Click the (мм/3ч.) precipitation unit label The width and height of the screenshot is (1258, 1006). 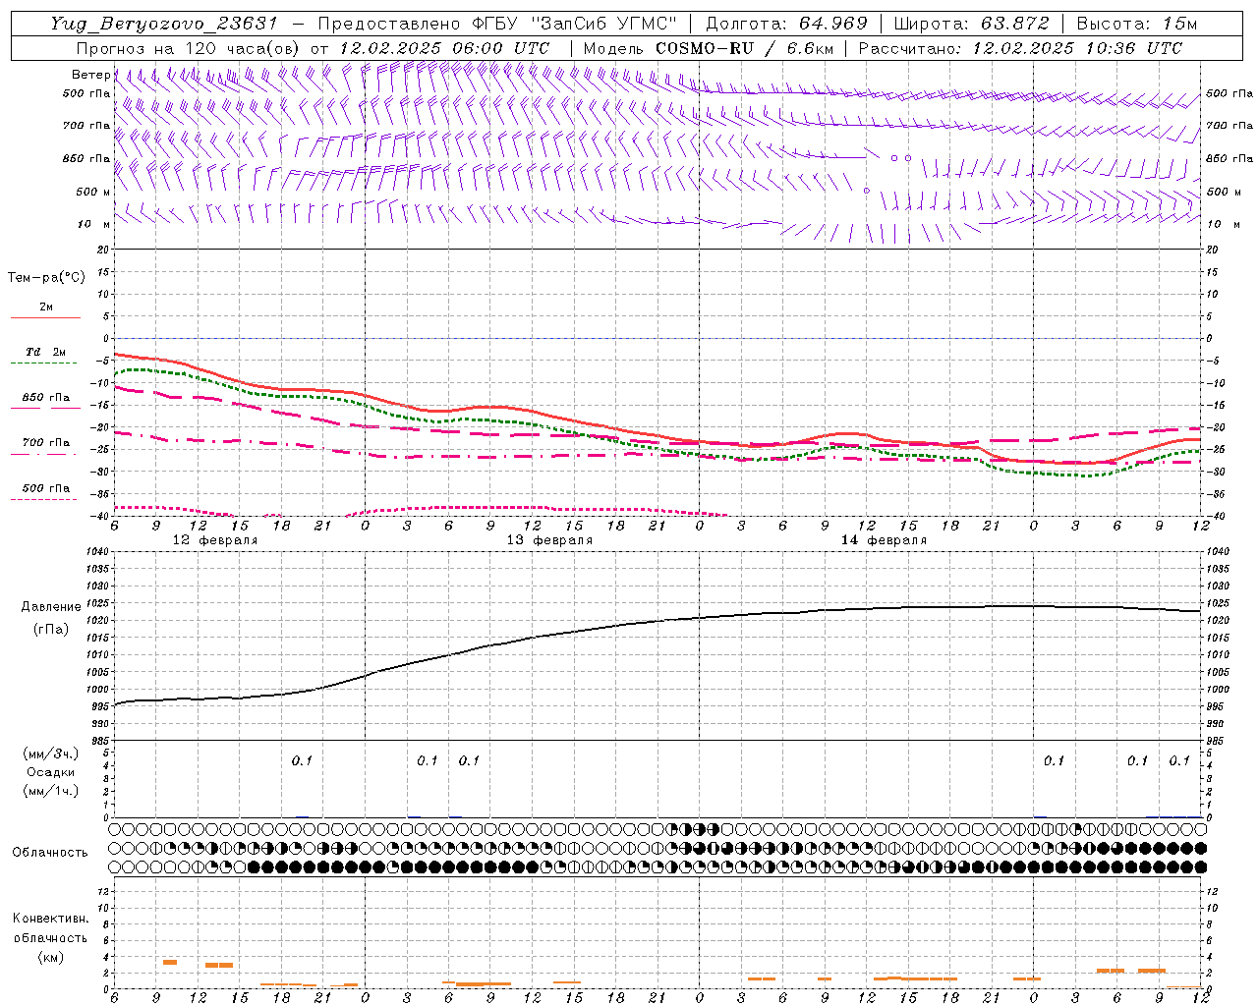[50, 754]
